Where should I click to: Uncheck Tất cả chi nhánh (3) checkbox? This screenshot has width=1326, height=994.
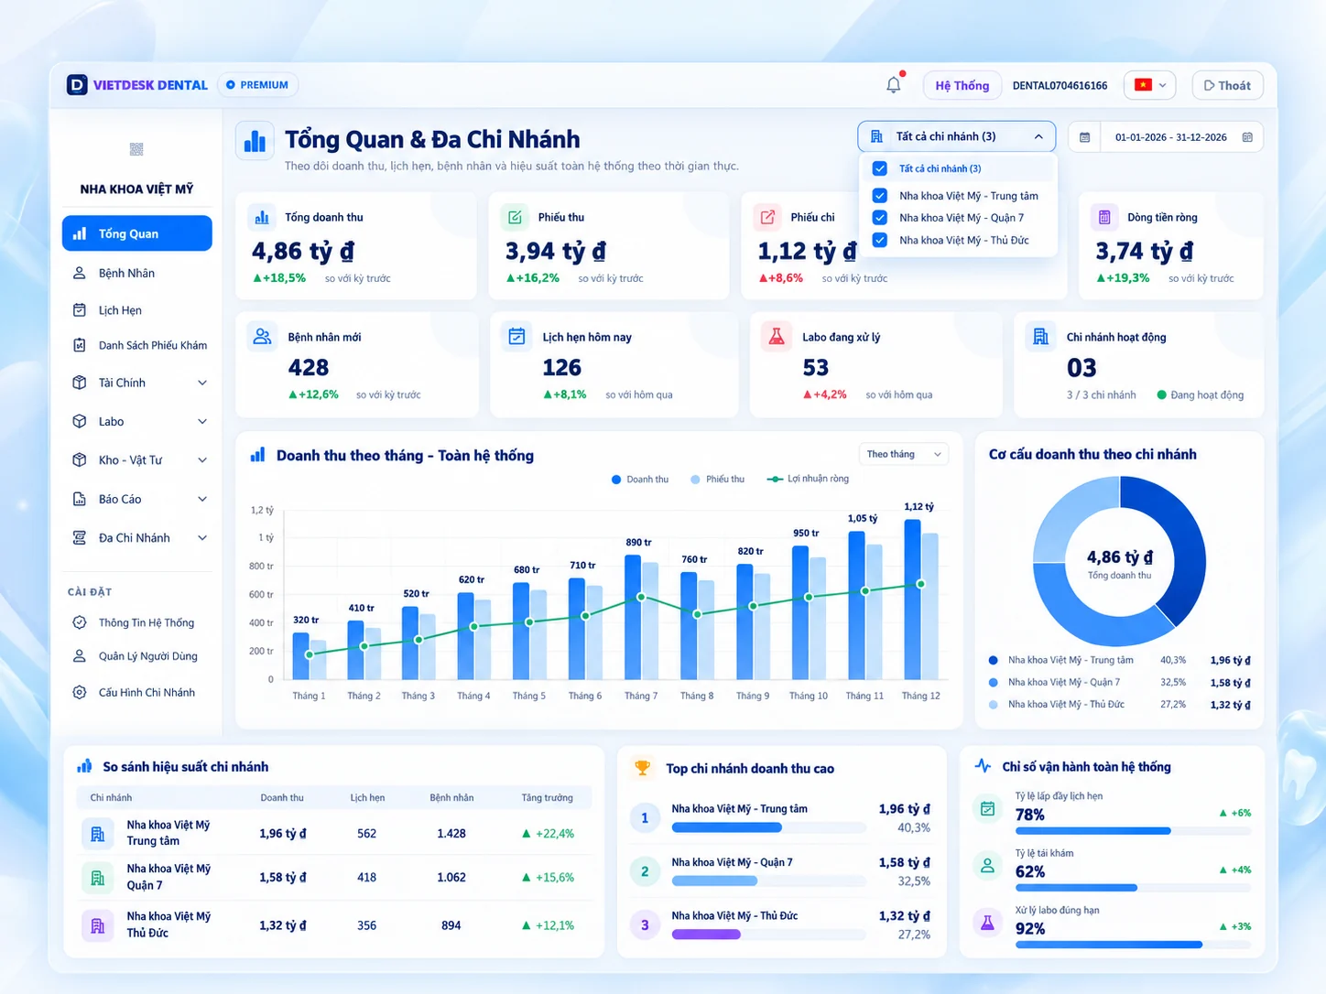point(880,168)
